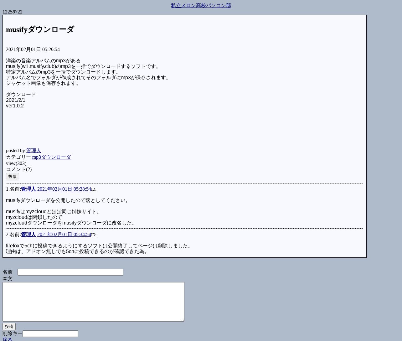This screenshot has height=341, width=402.
Task: Select the post date 2021年02月01日 05:26:54
Action: pyautogui.click(x=33, y=49)
